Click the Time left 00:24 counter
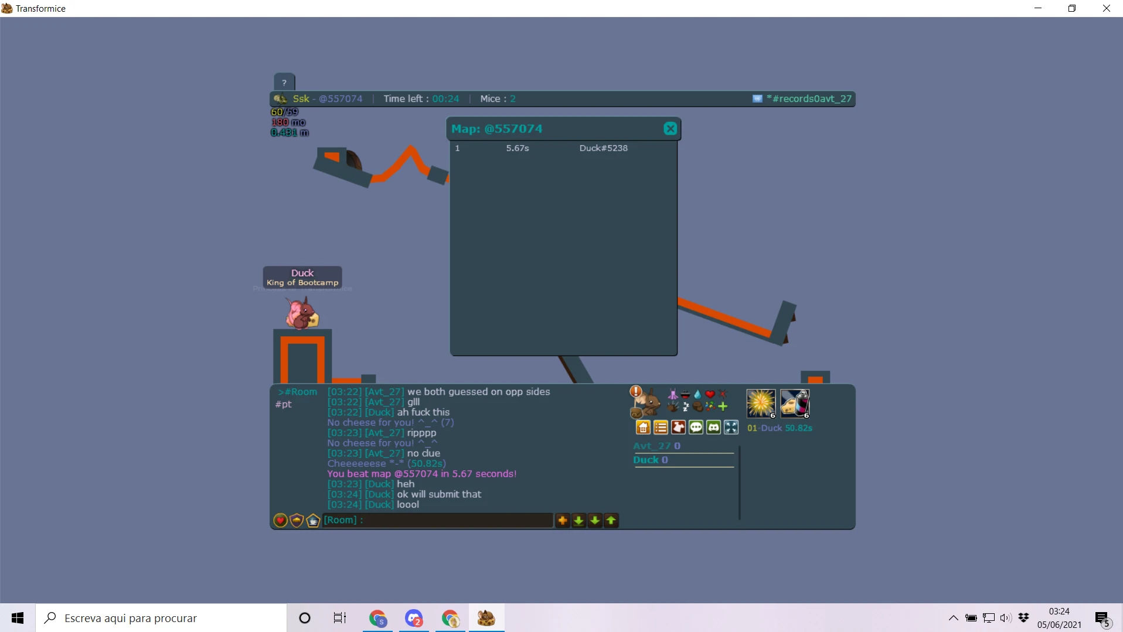The width and height of the screenshot is (1123, 632). pyautogui.click(x=421, y=98)
